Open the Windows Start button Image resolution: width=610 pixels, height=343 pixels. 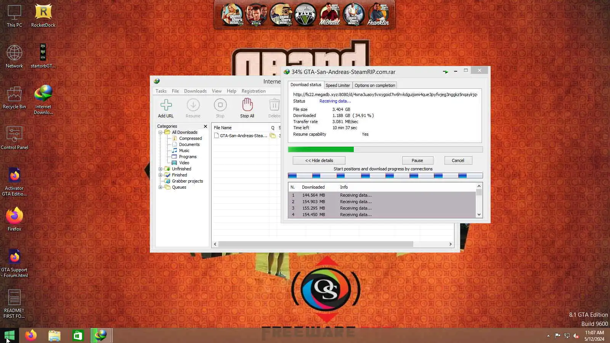(10, 335)
